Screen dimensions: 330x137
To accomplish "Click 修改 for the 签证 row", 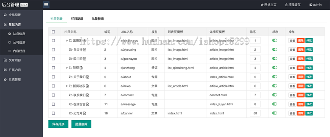I will pos(309,68).
